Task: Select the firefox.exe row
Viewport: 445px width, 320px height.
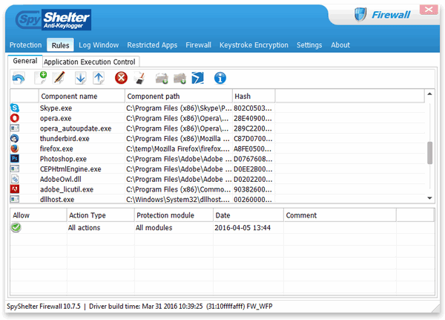Action: click(217, 148)
